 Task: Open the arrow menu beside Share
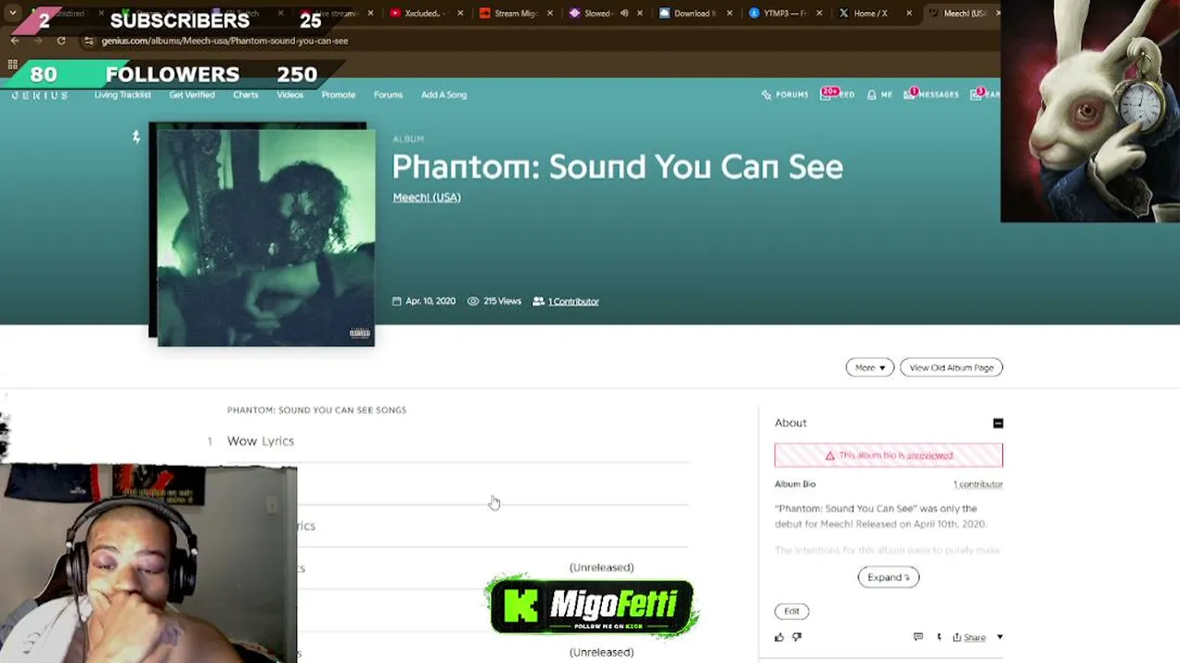tap(999, 637)
